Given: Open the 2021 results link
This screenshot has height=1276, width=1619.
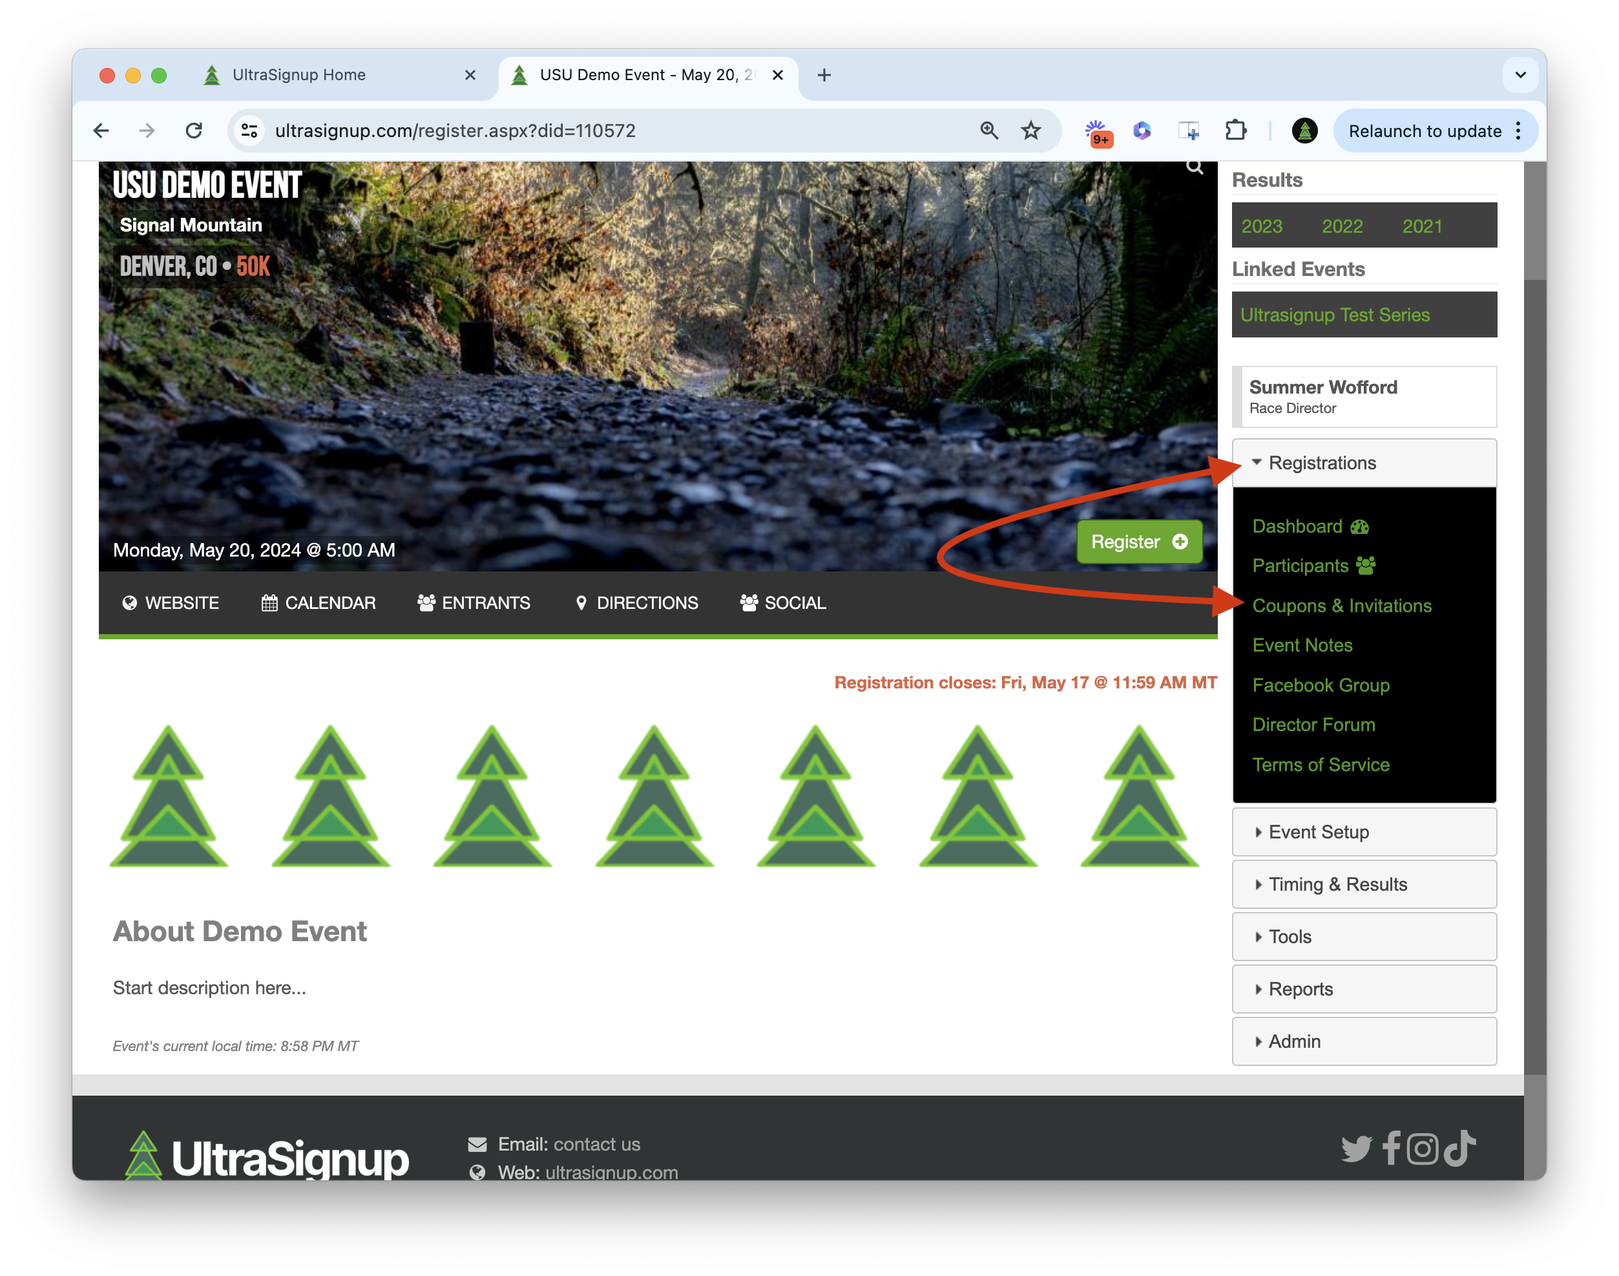Looking at the screenshot, I should tap(1422, 226).
